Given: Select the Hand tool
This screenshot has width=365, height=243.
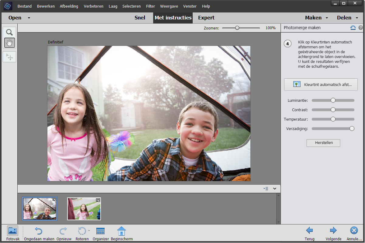Looking at the screenshot, I should [x=9, y=43].
